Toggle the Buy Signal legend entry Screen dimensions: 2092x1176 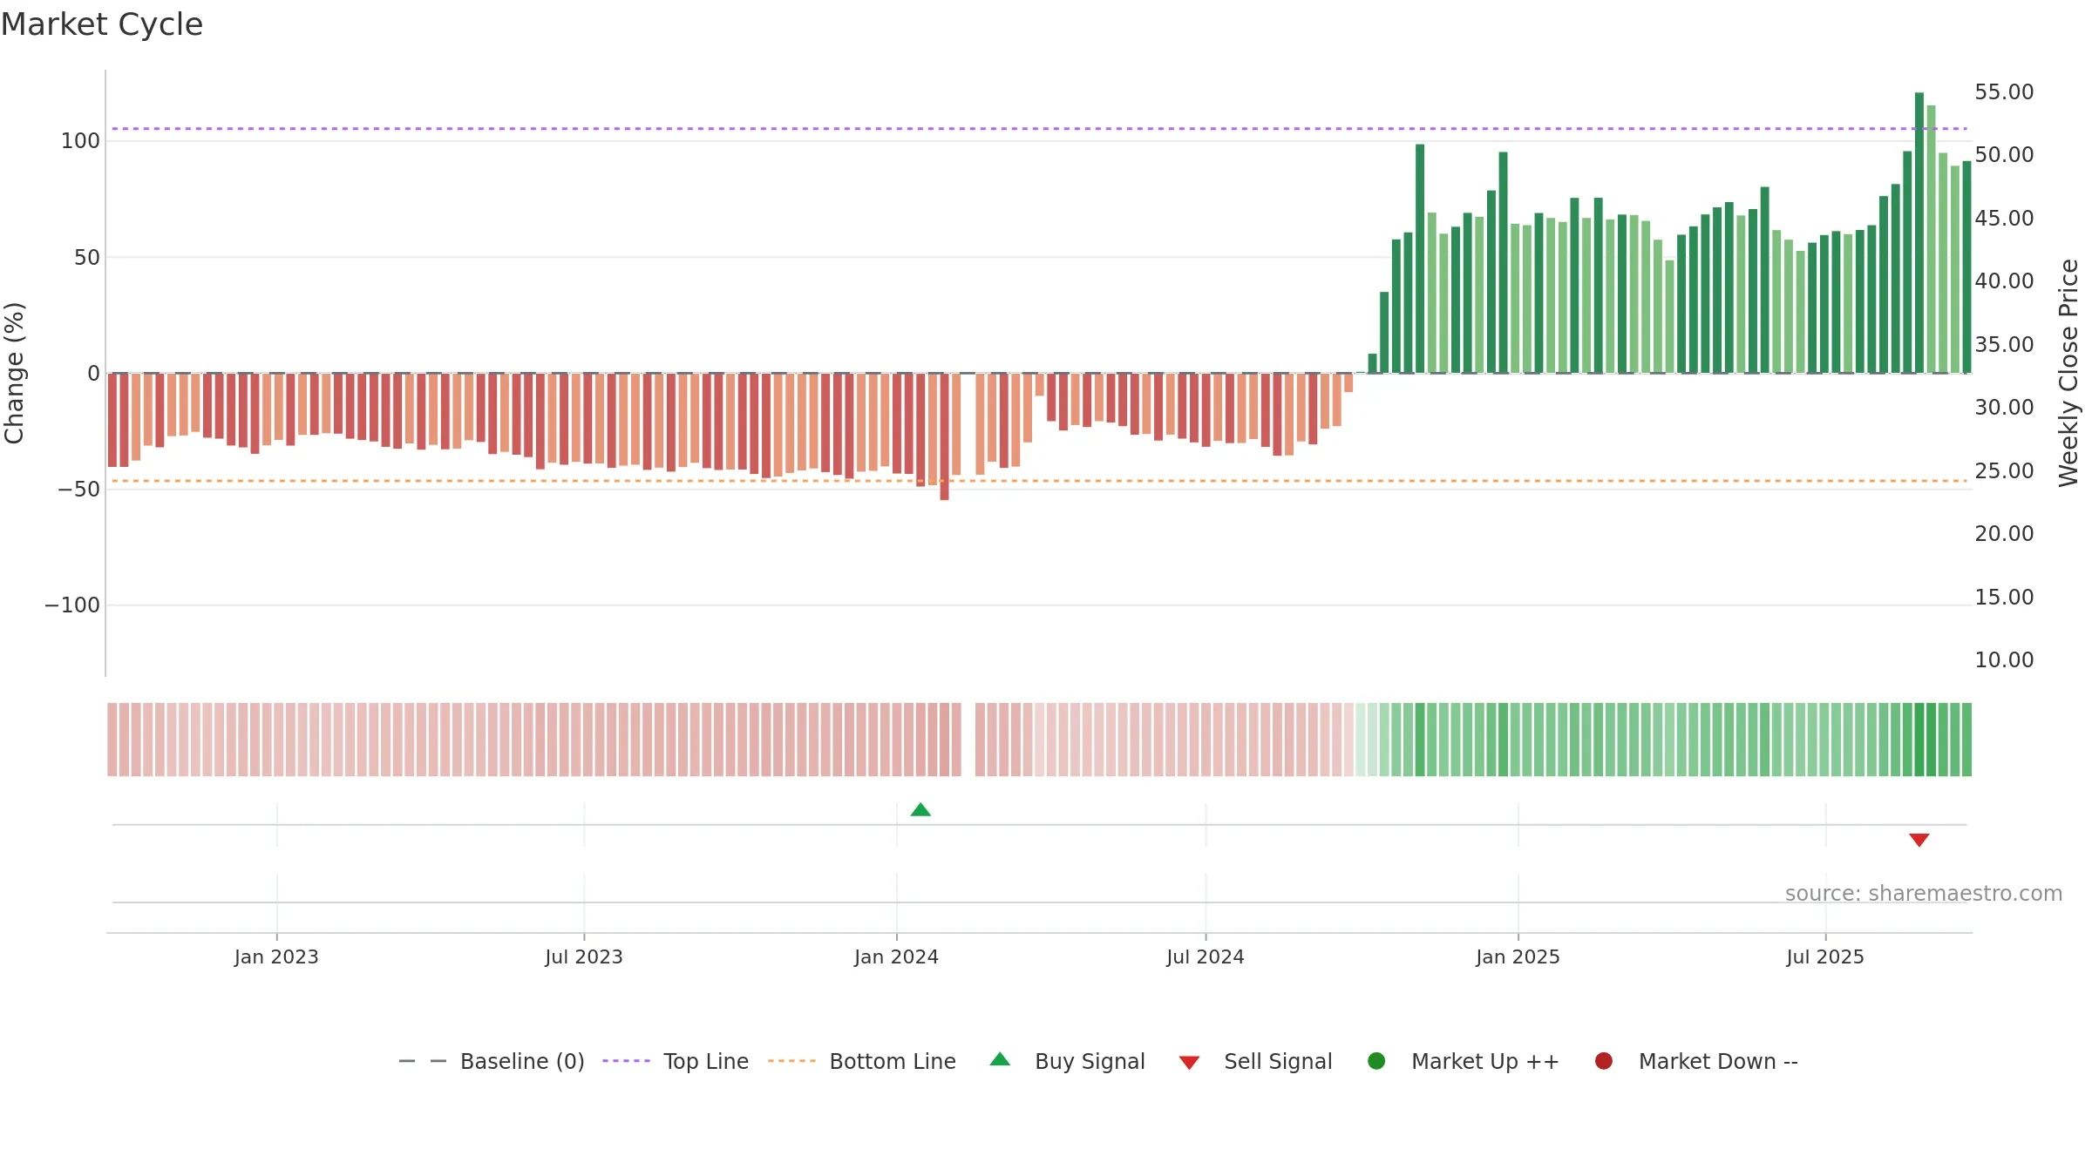pos(1067,1061)
